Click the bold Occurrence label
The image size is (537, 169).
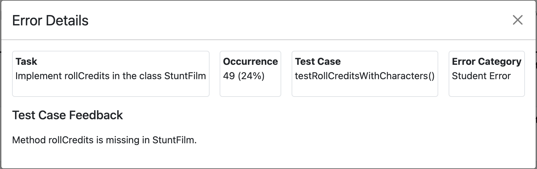pyautogui.click(x=250, y=61)
